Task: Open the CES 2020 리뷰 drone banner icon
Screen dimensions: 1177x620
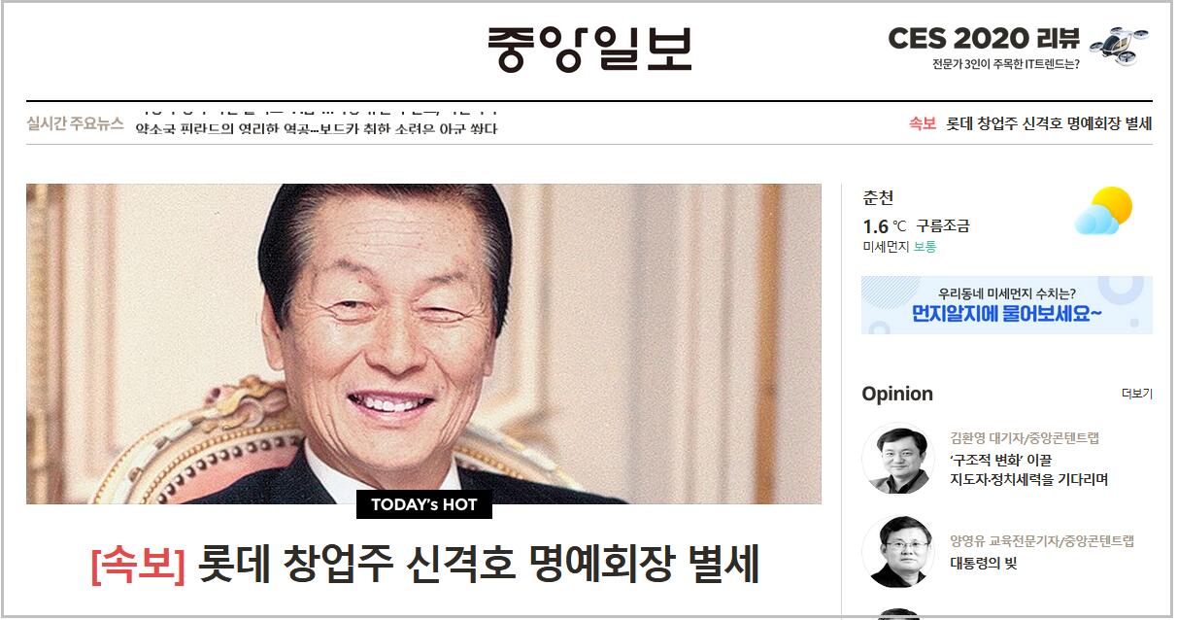Action: point(1119,45)
